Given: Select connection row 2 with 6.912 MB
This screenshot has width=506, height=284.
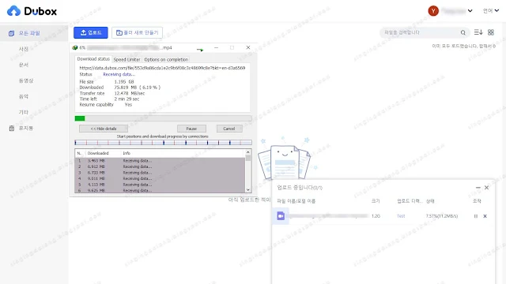Looking at the screenshot, I should click(x=160, y=166).
